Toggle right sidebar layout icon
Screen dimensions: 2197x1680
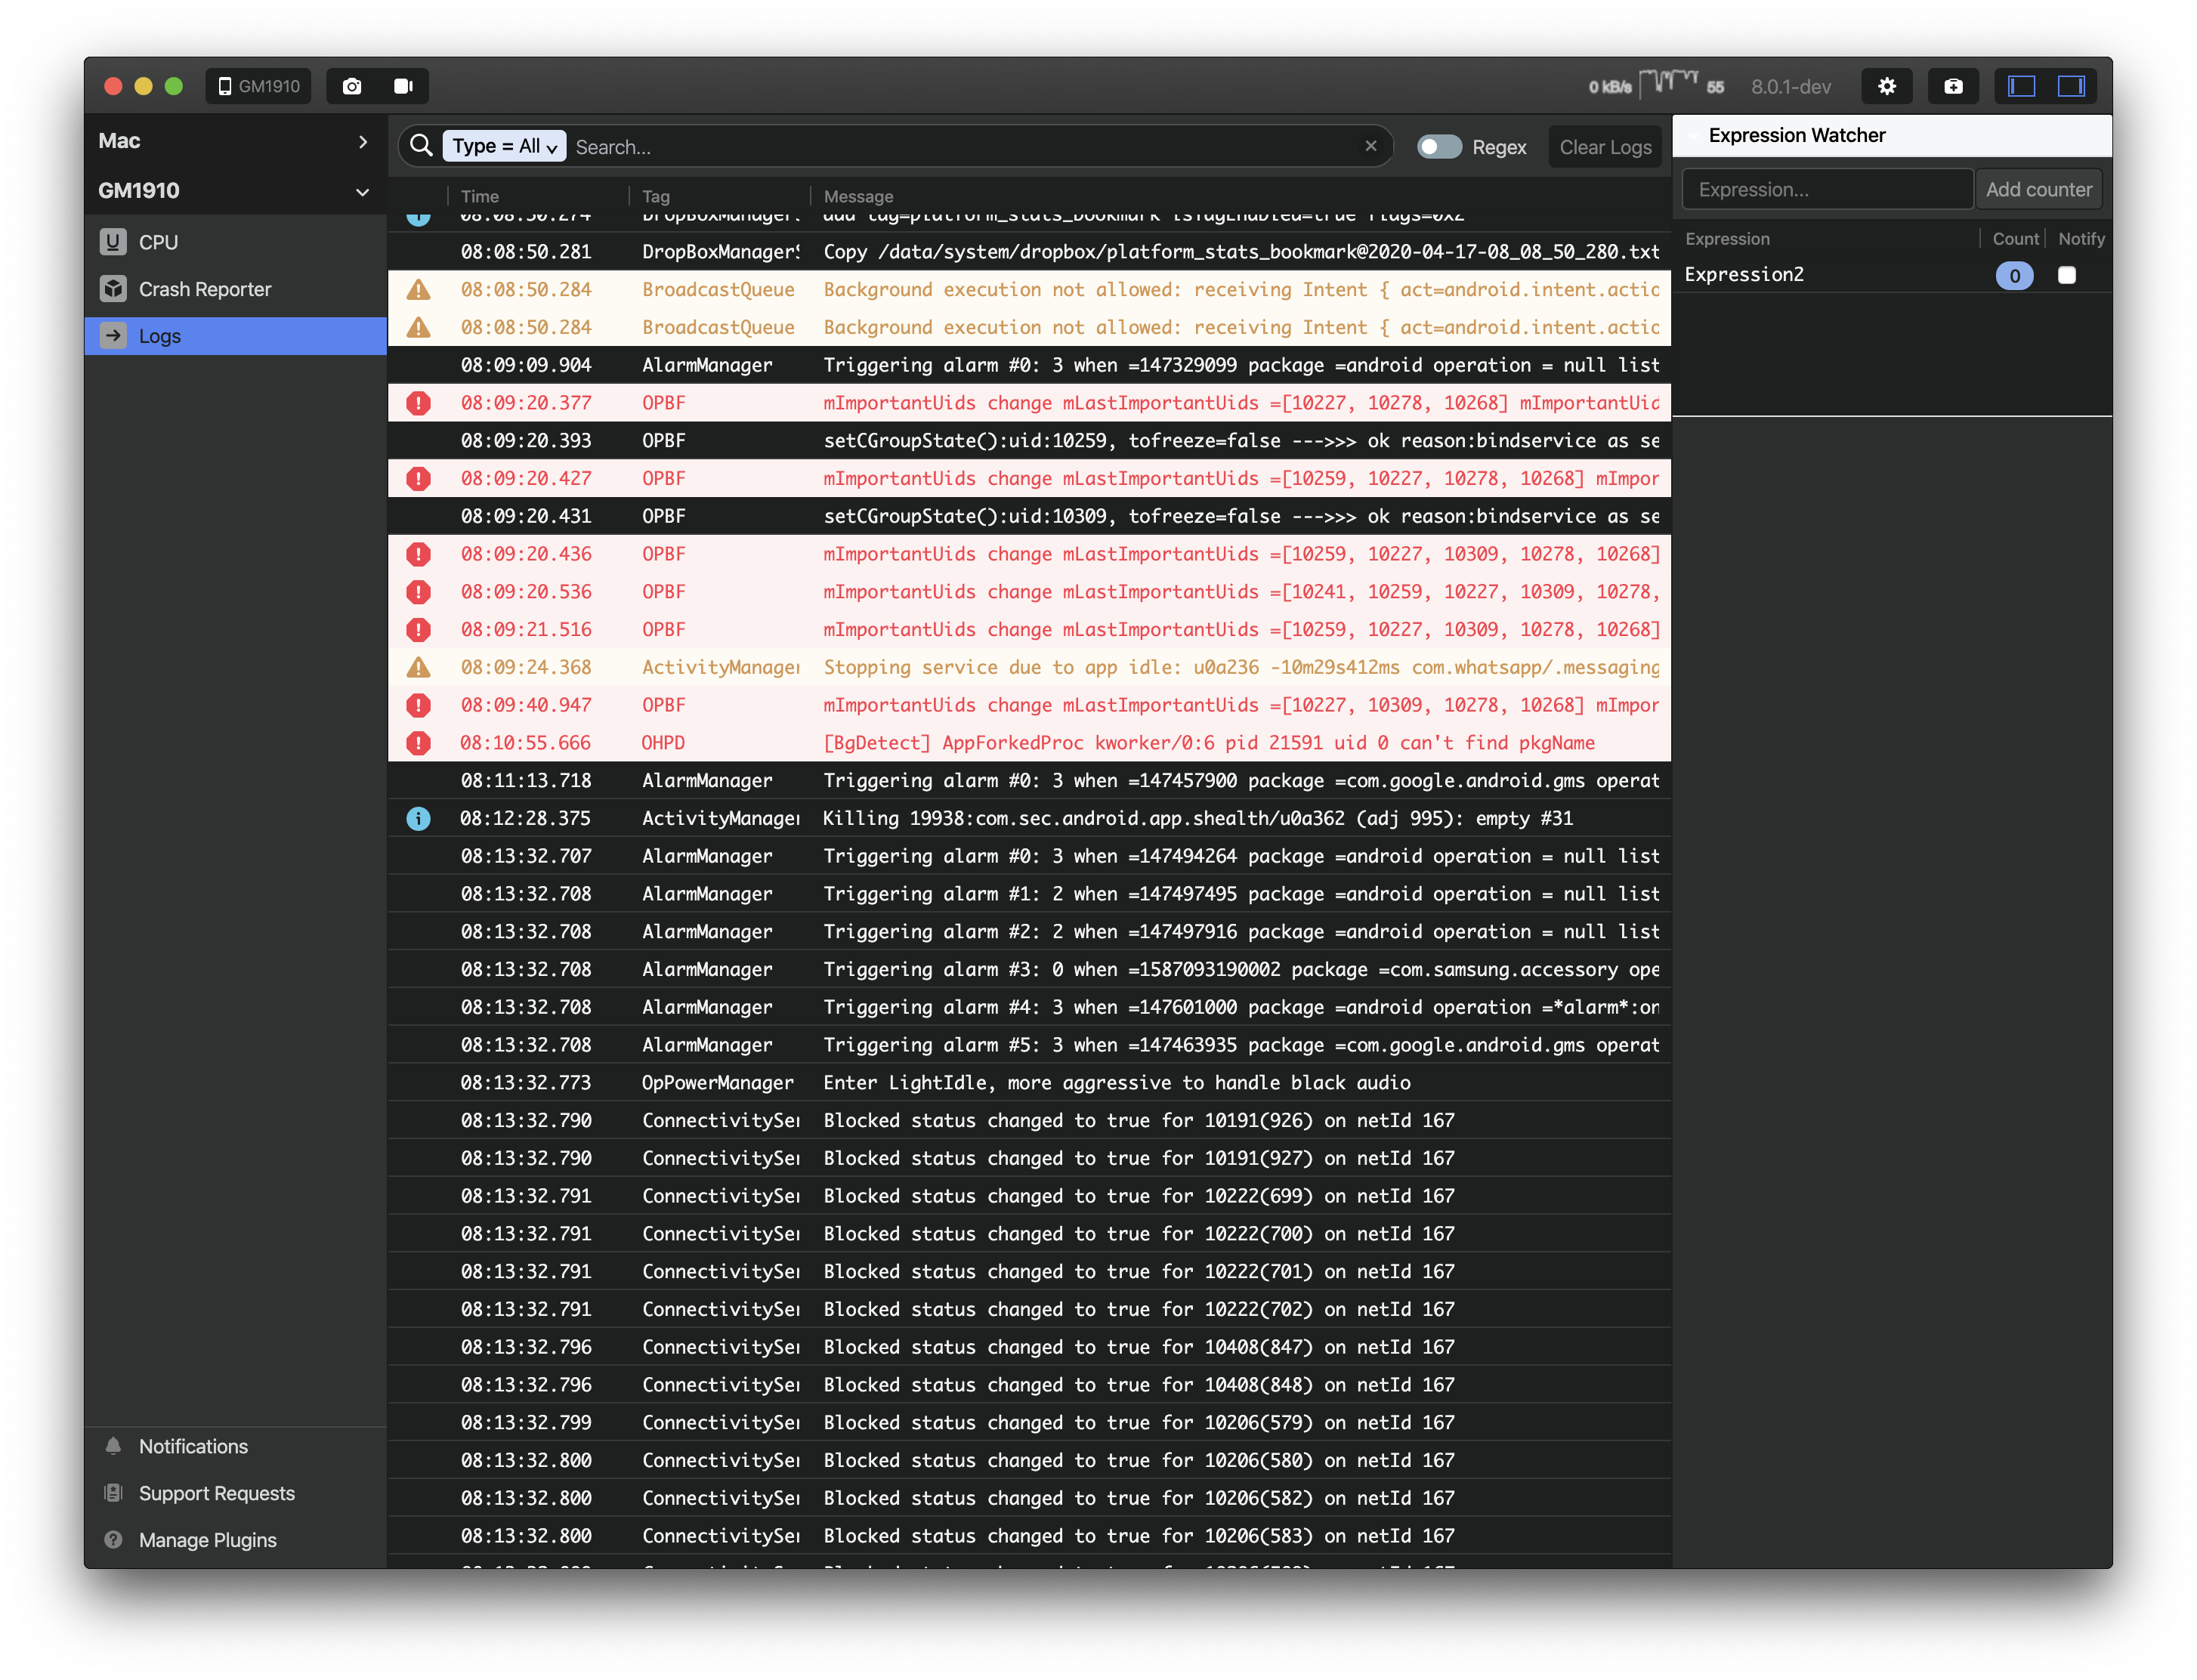tap(2071, 86)
